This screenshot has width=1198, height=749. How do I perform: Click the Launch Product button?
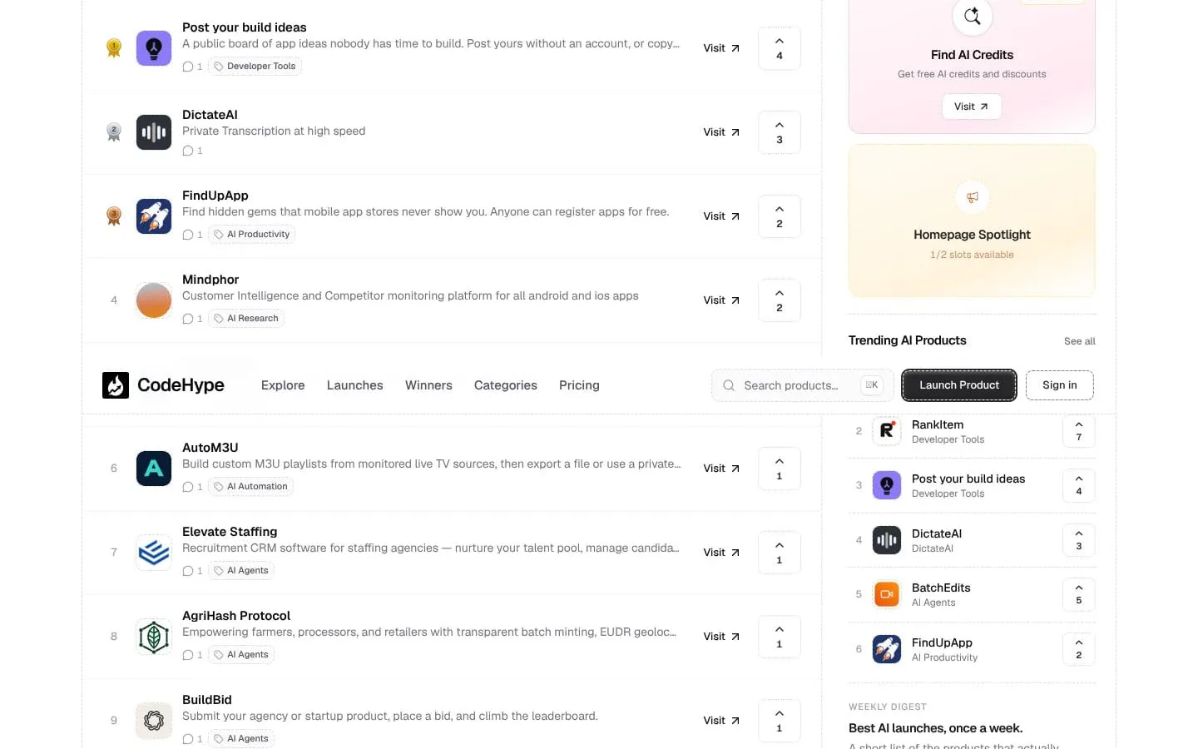959,385
